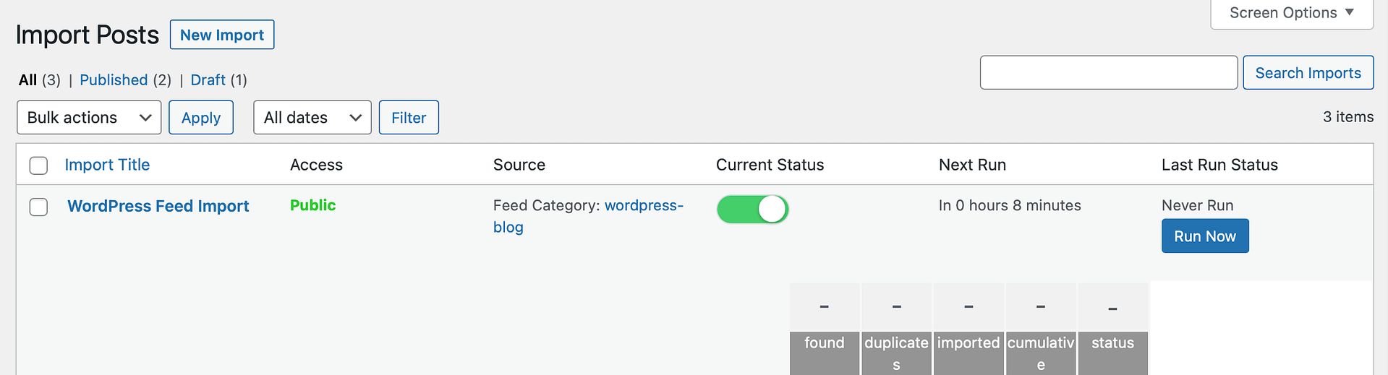Open the All dates dropdown

click(x=312, y=118)
